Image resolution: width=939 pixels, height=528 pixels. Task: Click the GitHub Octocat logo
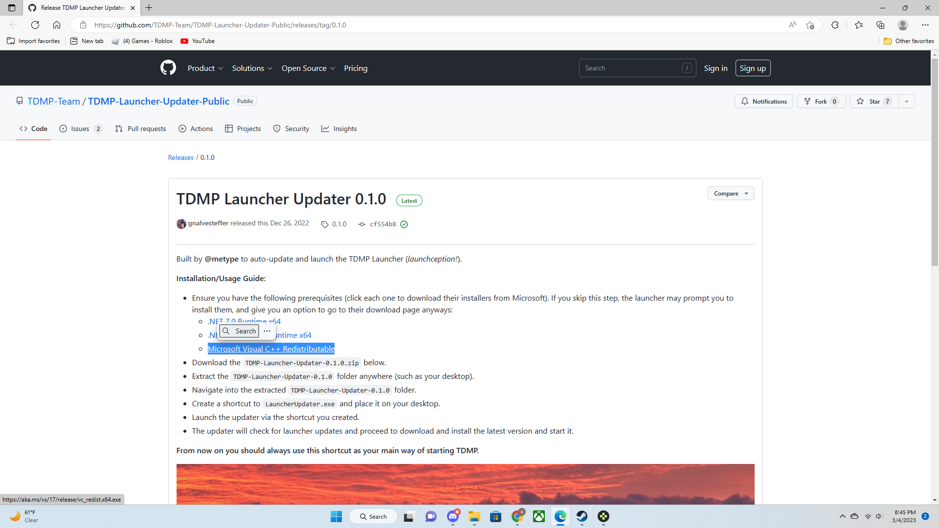point(168,68)
